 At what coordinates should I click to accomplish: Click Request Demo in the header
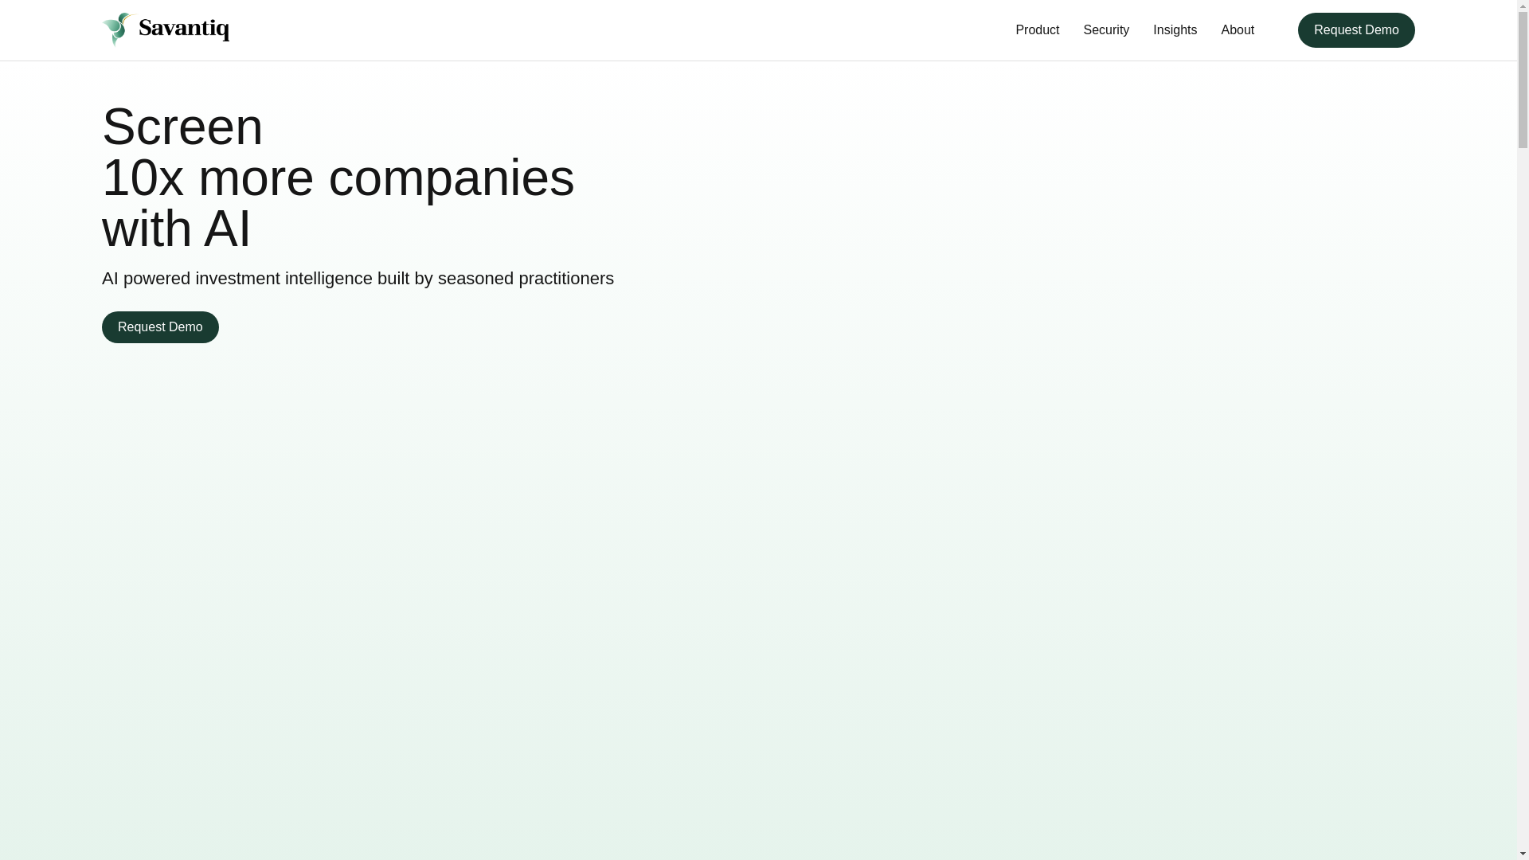(x=1356, y=30)
